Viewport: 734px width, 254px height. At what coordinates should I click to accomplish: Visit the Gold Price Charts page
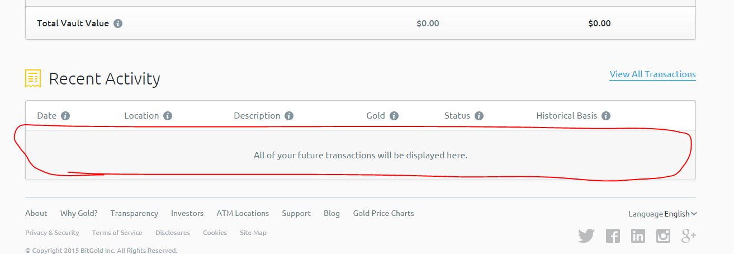(383, 213)
